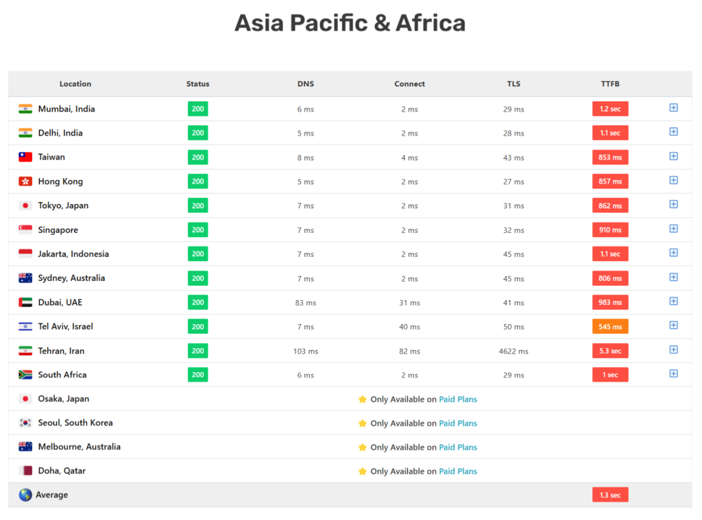The image size is (702, 520).
Task: Expand details for the Mumbai, India row
Action: (673, 108)
